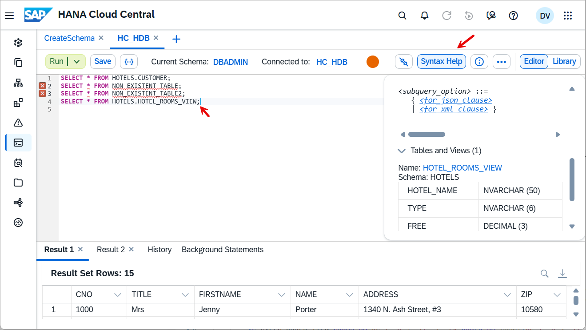
Task: Open the blocks icon in sidebar
Action: (18, 103)
